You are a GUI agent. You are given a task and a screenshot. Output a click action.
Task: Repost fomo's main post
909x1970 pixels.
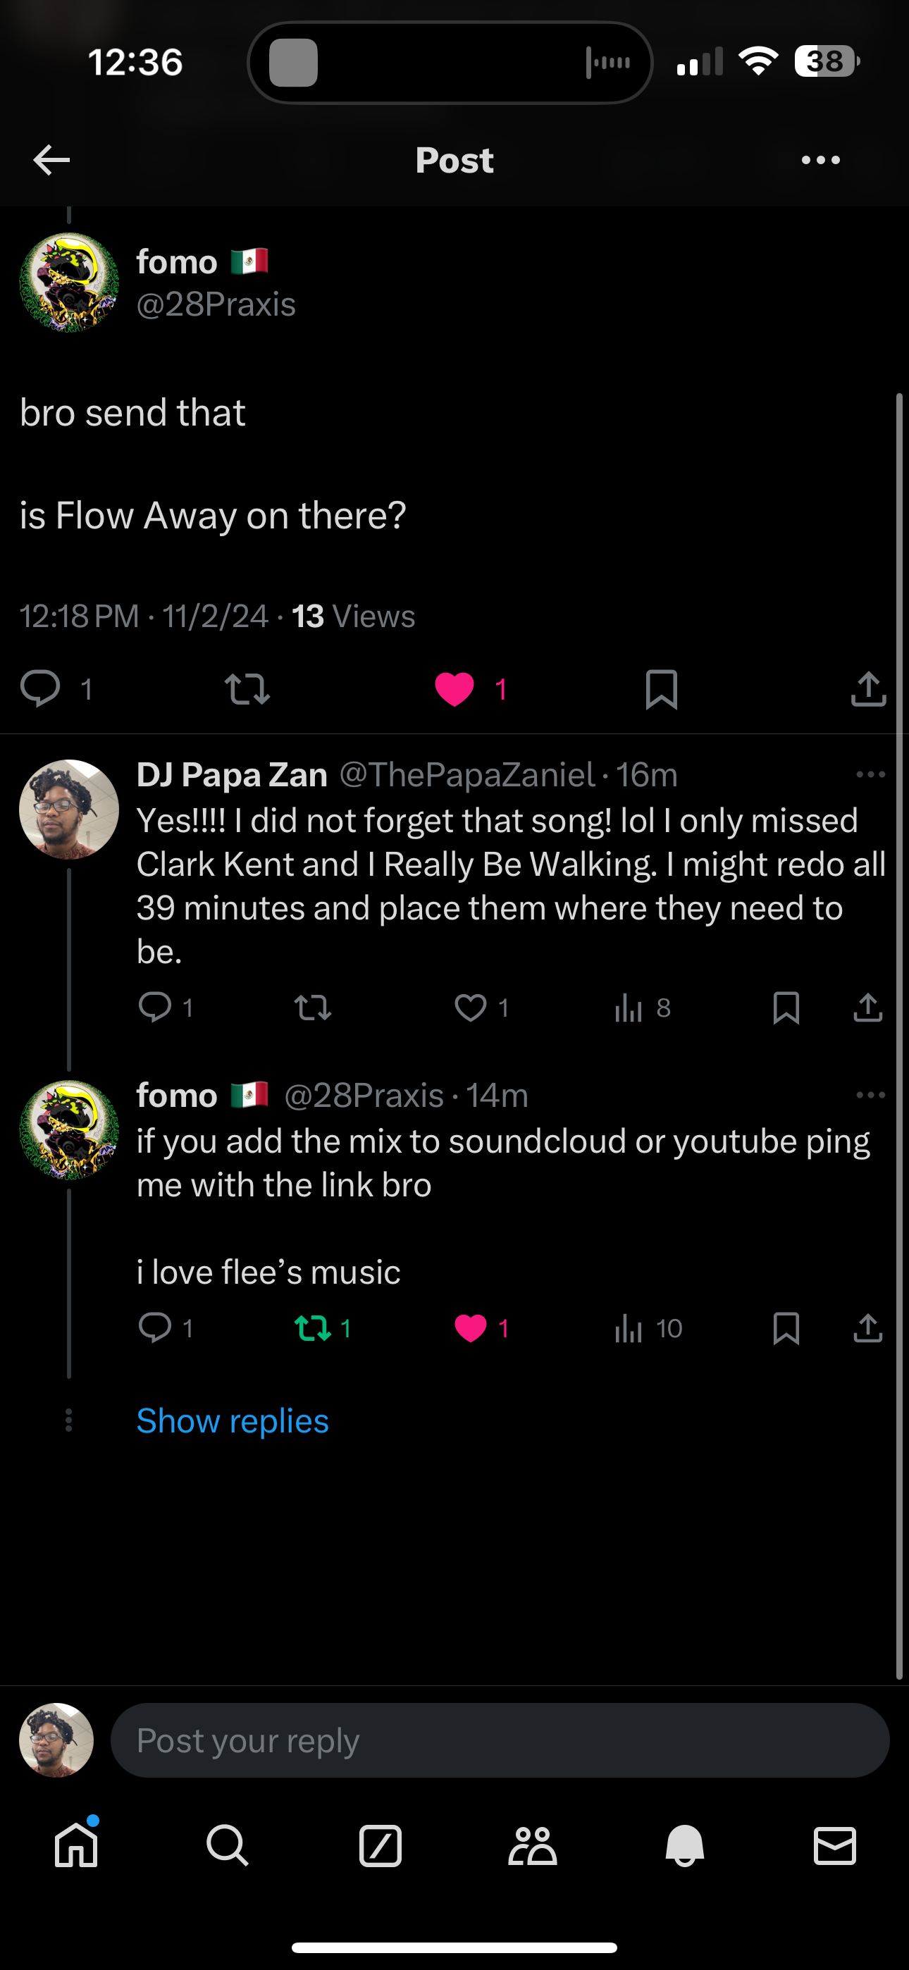click(x=247, y=688)
